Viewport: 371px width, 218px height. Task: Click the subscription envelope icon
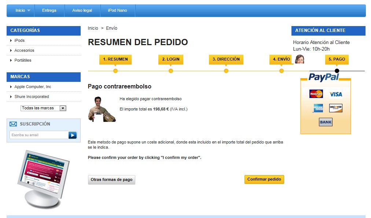click(13, 124)
